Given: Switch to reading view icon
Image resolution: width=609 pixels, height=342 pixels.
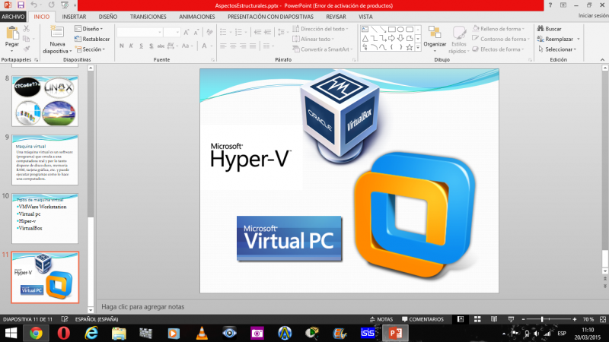Looking at the screenshot, I should 494,319.
